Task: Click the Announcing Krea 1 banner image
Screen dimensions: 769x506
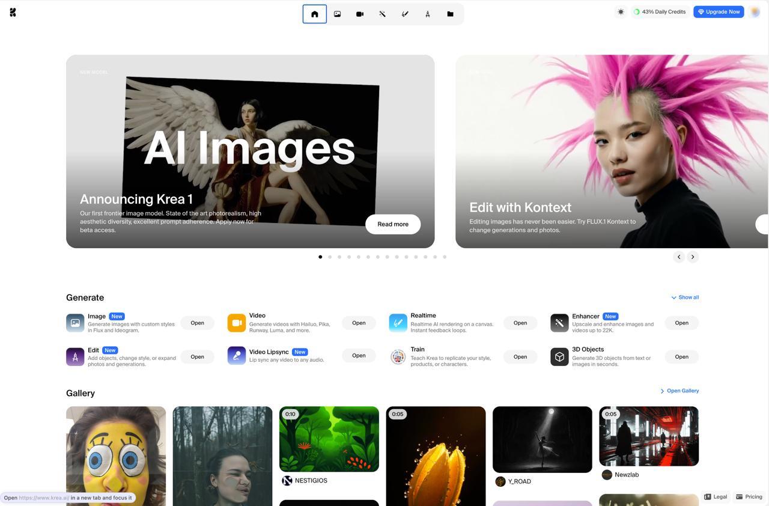Action: [250, 151]
